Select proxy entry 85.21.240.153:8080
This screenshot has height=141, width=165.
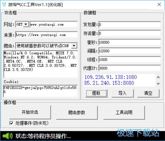click(x=109, y=83)
